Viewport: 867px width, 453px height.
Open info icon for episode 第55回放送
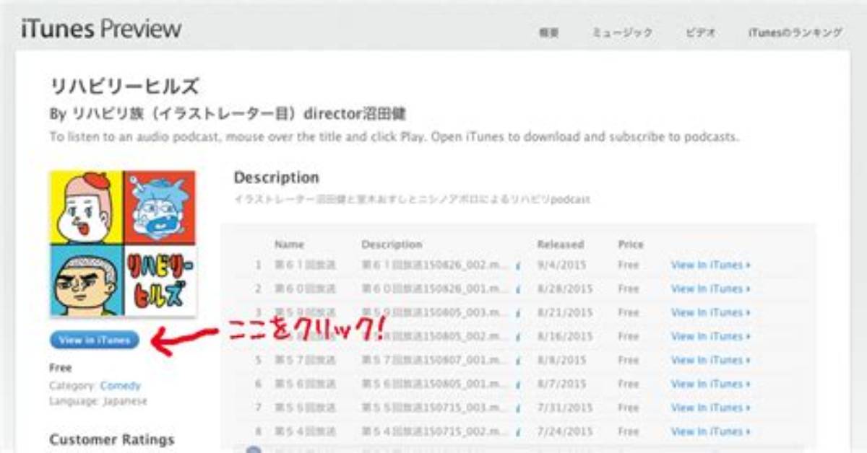pyautogui.click(x=518, y=408)
